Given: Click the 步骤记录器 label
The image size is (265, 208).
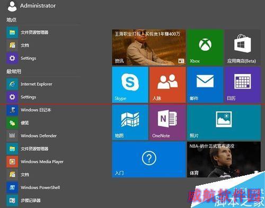Looking at the screenshot, I should pyautogui.click(x=31, y=201).
